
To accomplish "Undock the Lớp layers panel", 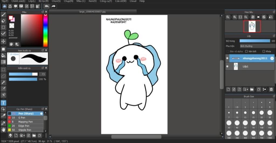I will click(274, 36).
